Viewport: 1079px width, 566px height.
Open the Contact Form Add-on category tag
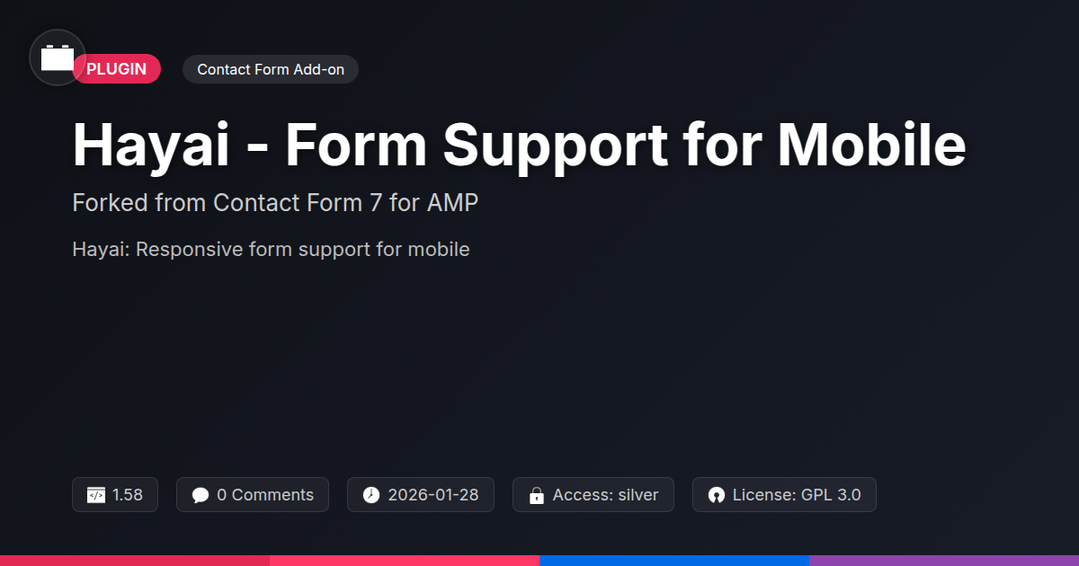[x=271, y=69]
